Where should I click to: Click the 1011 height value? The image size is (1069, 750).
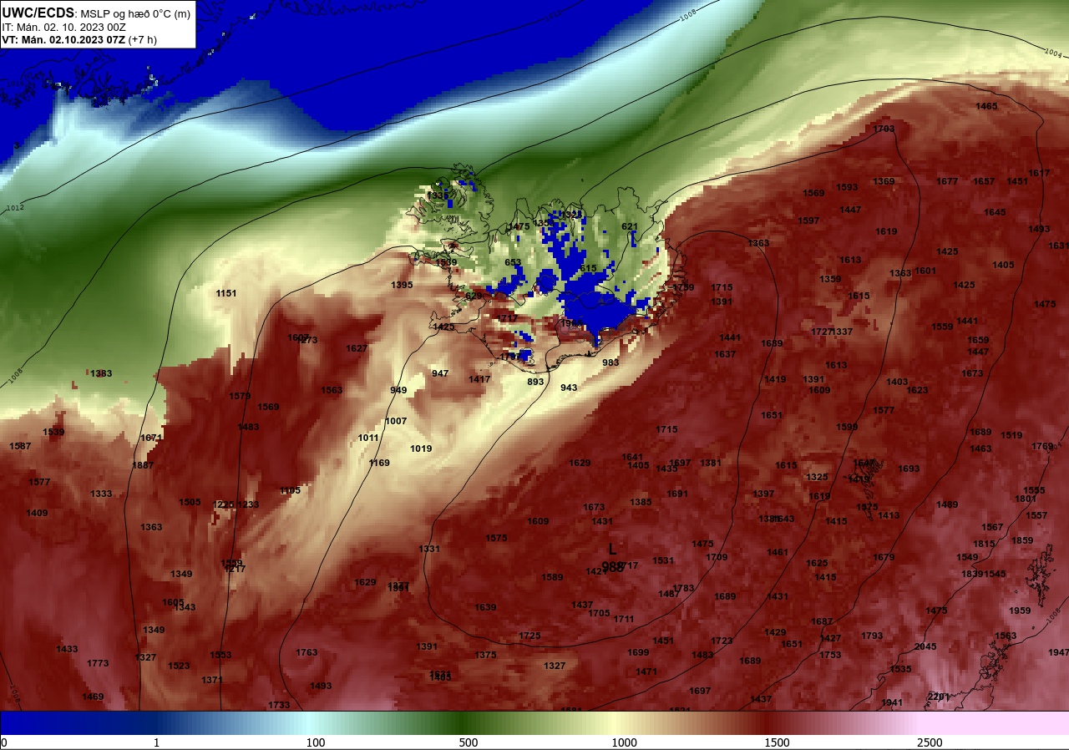[x=368, y=438]
